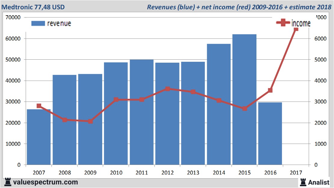Select the 2014 revenue bar

coord(219,104)
